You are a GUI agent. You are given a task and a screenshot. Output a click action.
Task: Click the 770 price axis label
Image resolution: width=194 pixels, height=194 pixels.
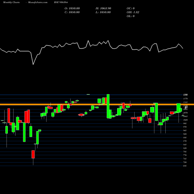(x=185, y=155)
